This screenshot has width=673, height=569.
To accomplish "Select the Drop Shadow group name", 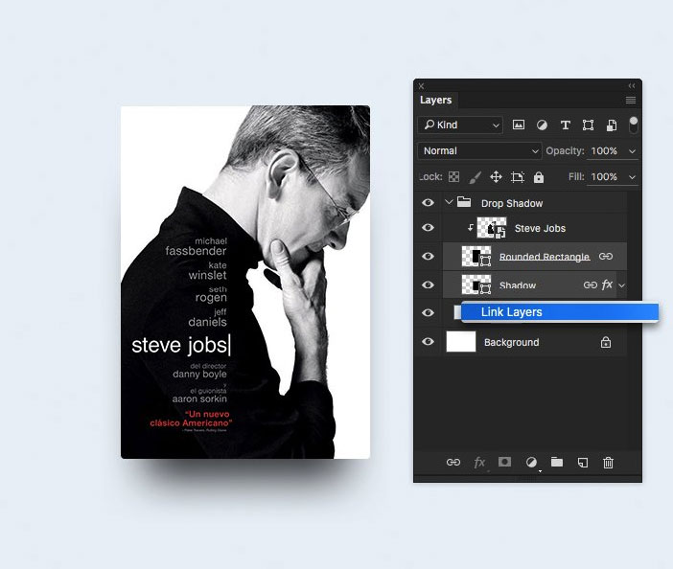I will click(x=512, y=203).
